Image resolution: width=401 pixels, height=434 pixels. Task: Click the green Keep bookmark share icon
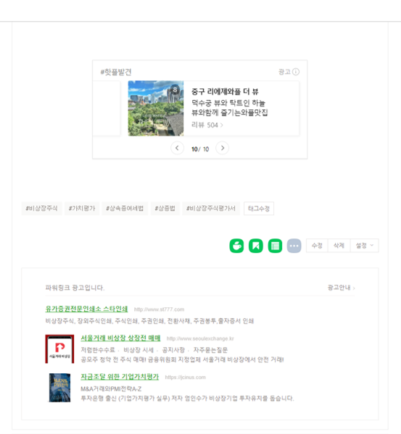pyautogui.click(x=255, y=246)
